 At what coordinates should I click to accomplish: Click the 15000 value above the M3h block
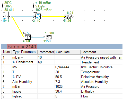click(49, 33)
